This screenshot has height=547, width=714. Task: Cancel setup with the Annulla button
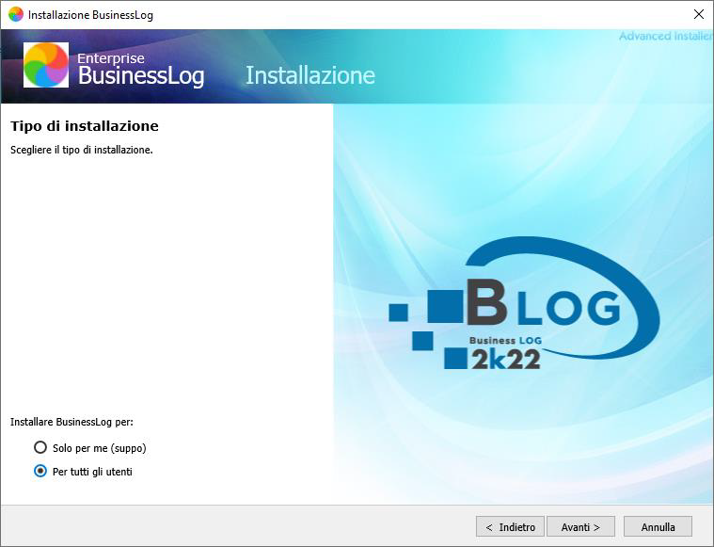[x=658, y=527]
